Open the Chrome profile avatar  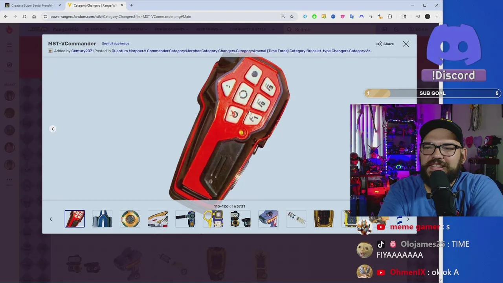click(428, 17)
